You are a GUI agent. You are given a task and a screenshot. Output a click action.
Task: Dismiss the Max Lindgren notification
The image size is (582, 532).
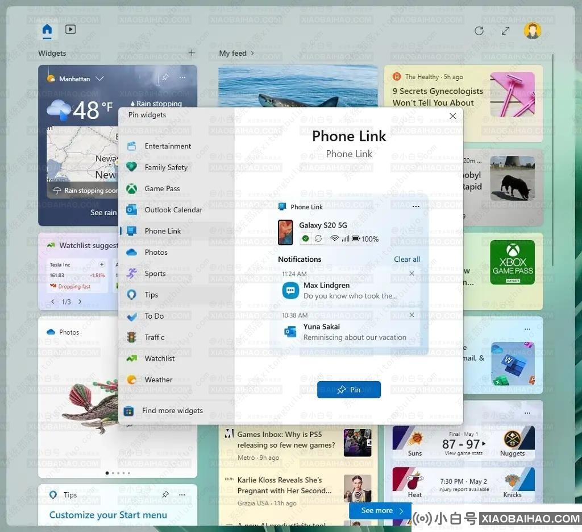click(411, 274)
